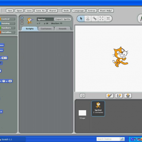Click the New button
142x142 pixels.
[x=10, y=11]
